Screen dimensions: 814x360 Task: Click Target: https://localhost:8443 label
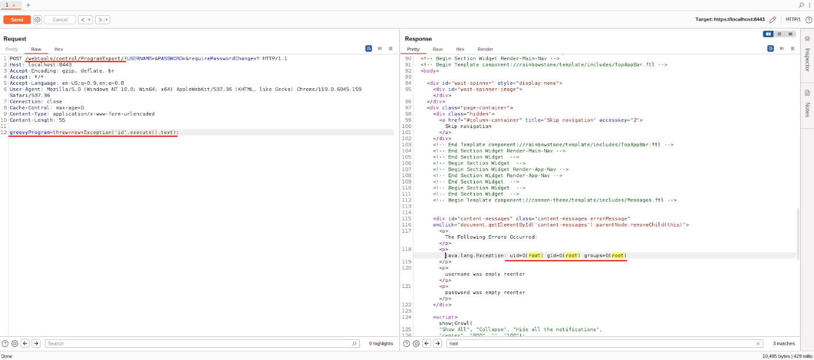[730, 20]
